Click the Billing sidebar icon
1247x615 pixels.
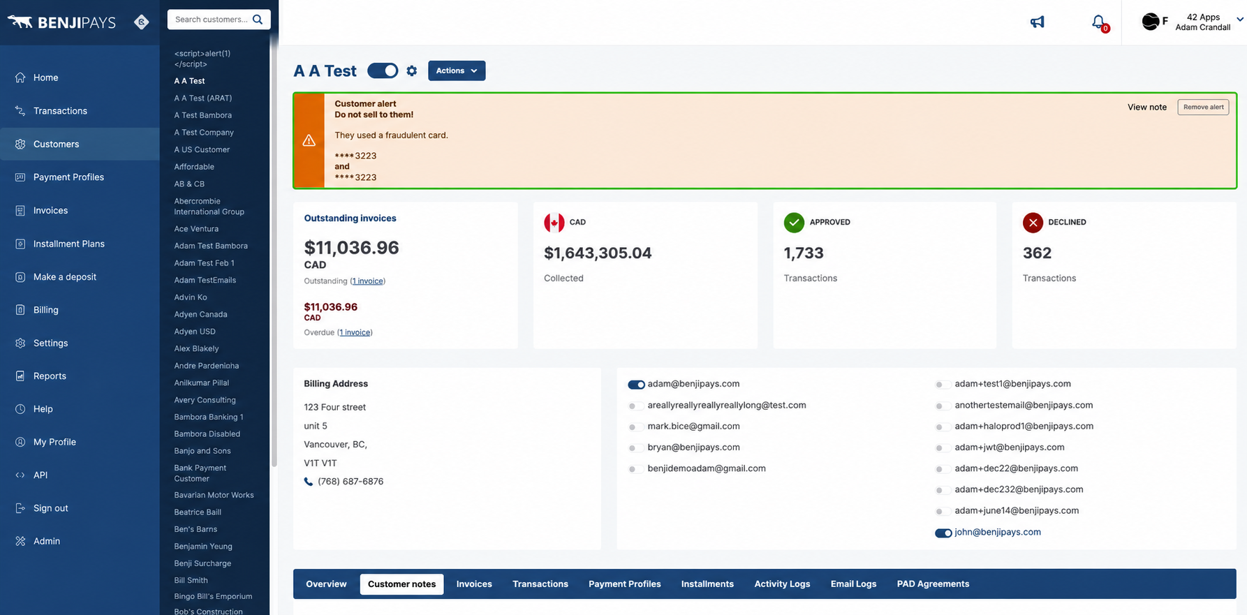(x=20, y=310)
